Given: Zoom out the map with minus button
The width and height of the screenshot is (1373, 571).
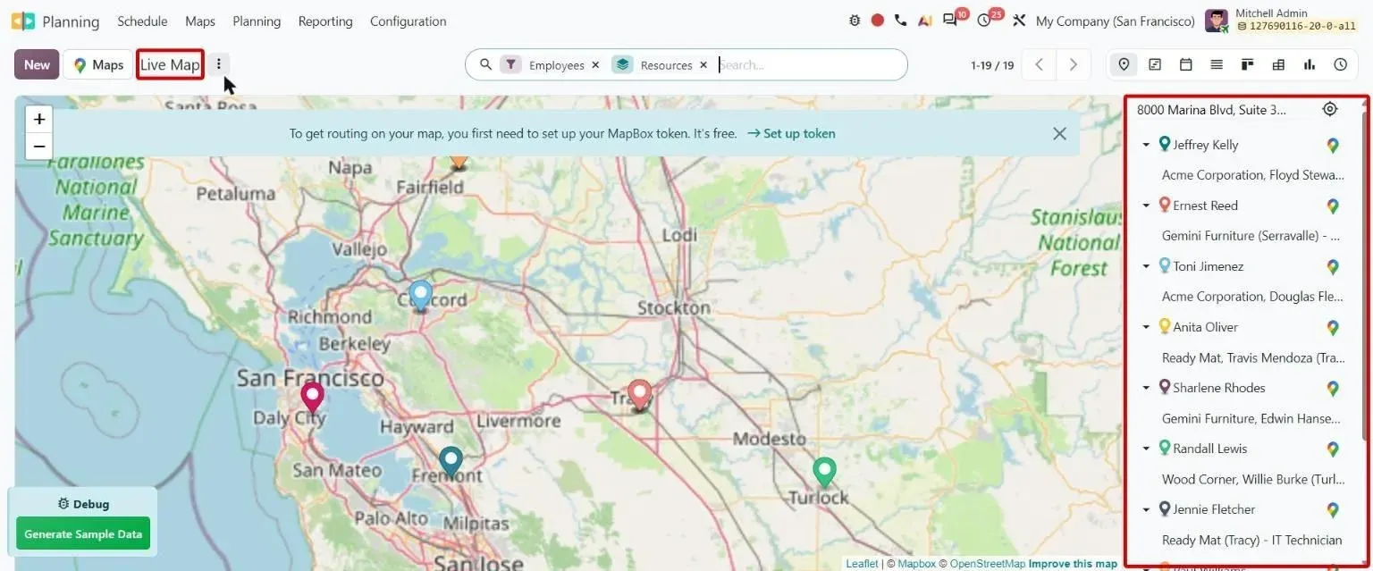Looking at the screenshot, I should (x=38, y=146).
